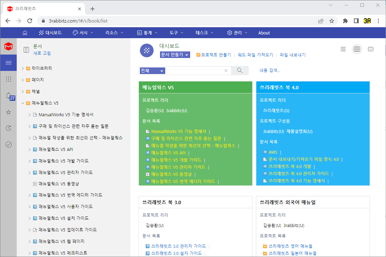
Task: Open the 문서 만들기 dropdown
Action: (x=175, y=55)
